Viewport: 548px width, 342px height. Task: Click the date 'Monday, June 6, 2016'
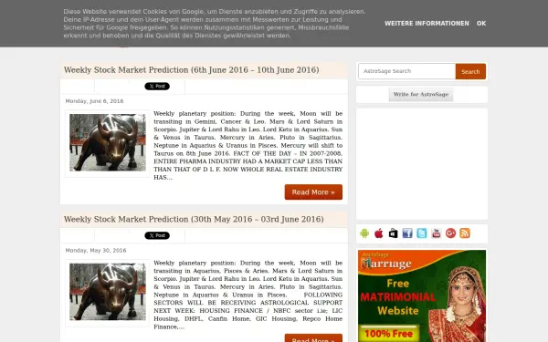click(x=94, y=101)
